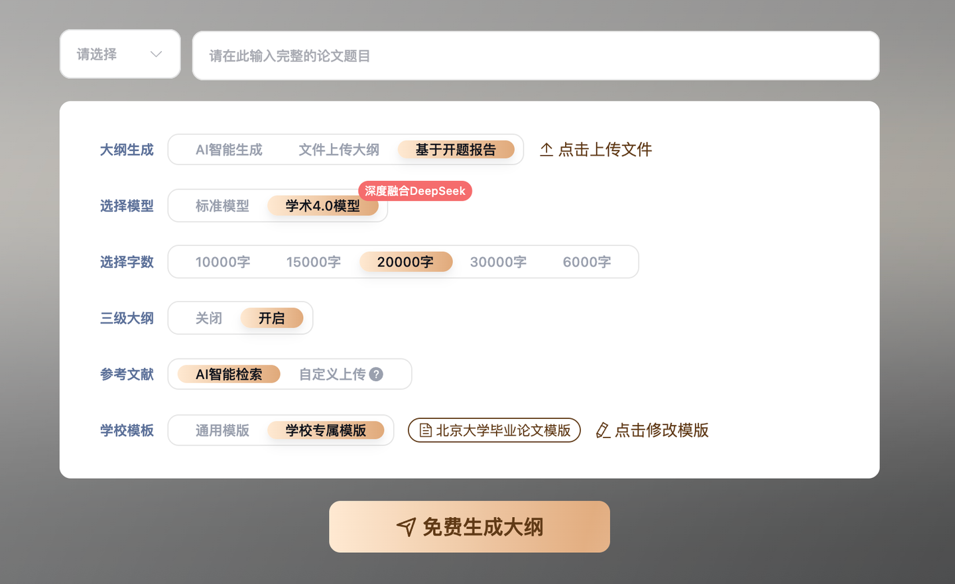Click the upload arrow icon beside 点击上传文件
955x584 pixels.
[546, 150]
